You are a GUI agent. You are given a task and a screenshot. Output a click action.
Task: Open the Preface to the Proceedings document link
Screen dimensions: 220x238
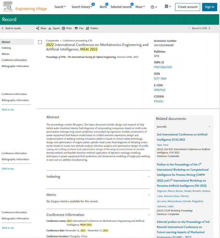183,175
